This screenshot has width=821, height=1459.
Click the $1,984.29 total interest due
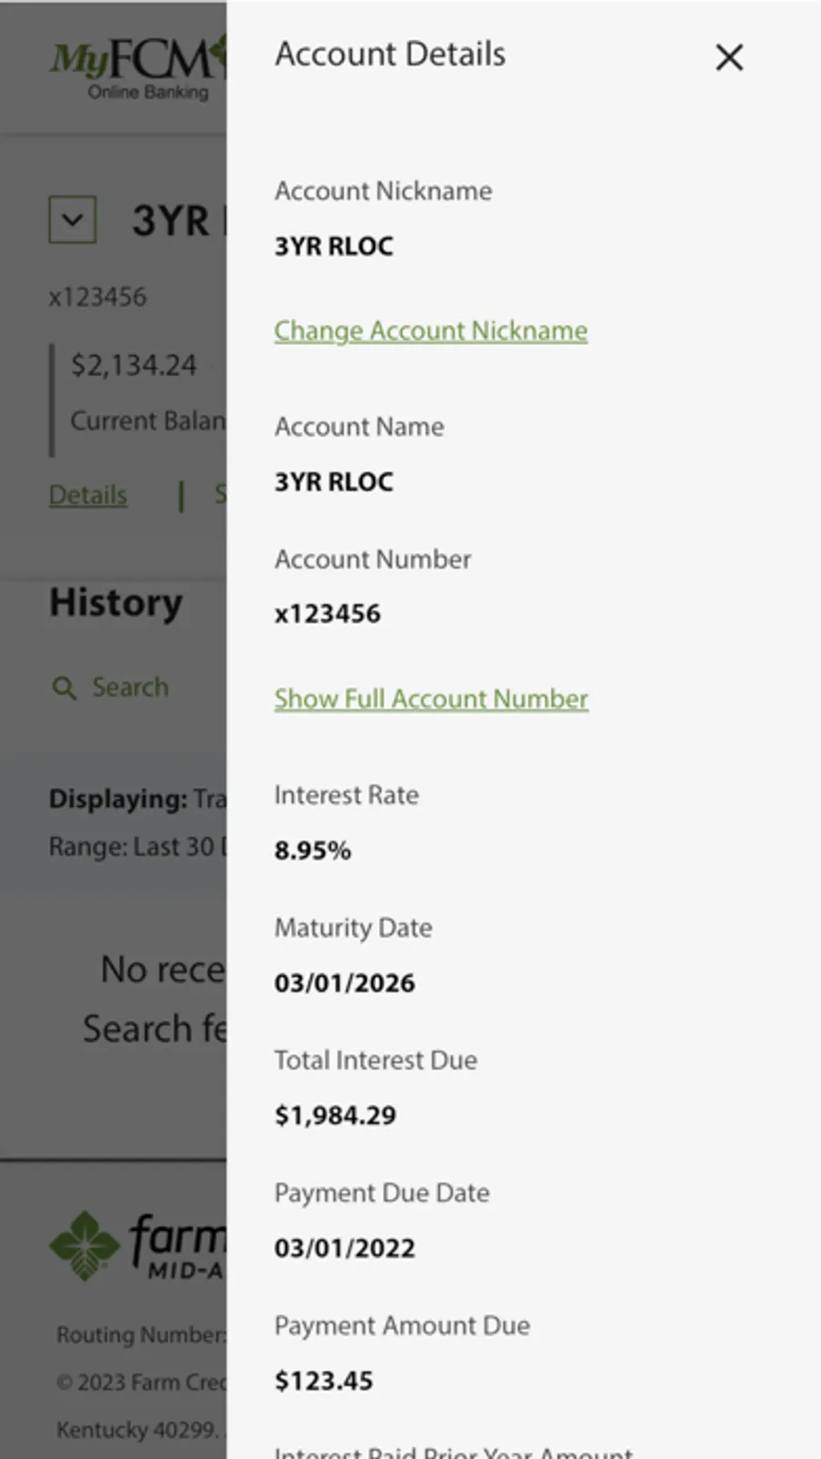335,1115
